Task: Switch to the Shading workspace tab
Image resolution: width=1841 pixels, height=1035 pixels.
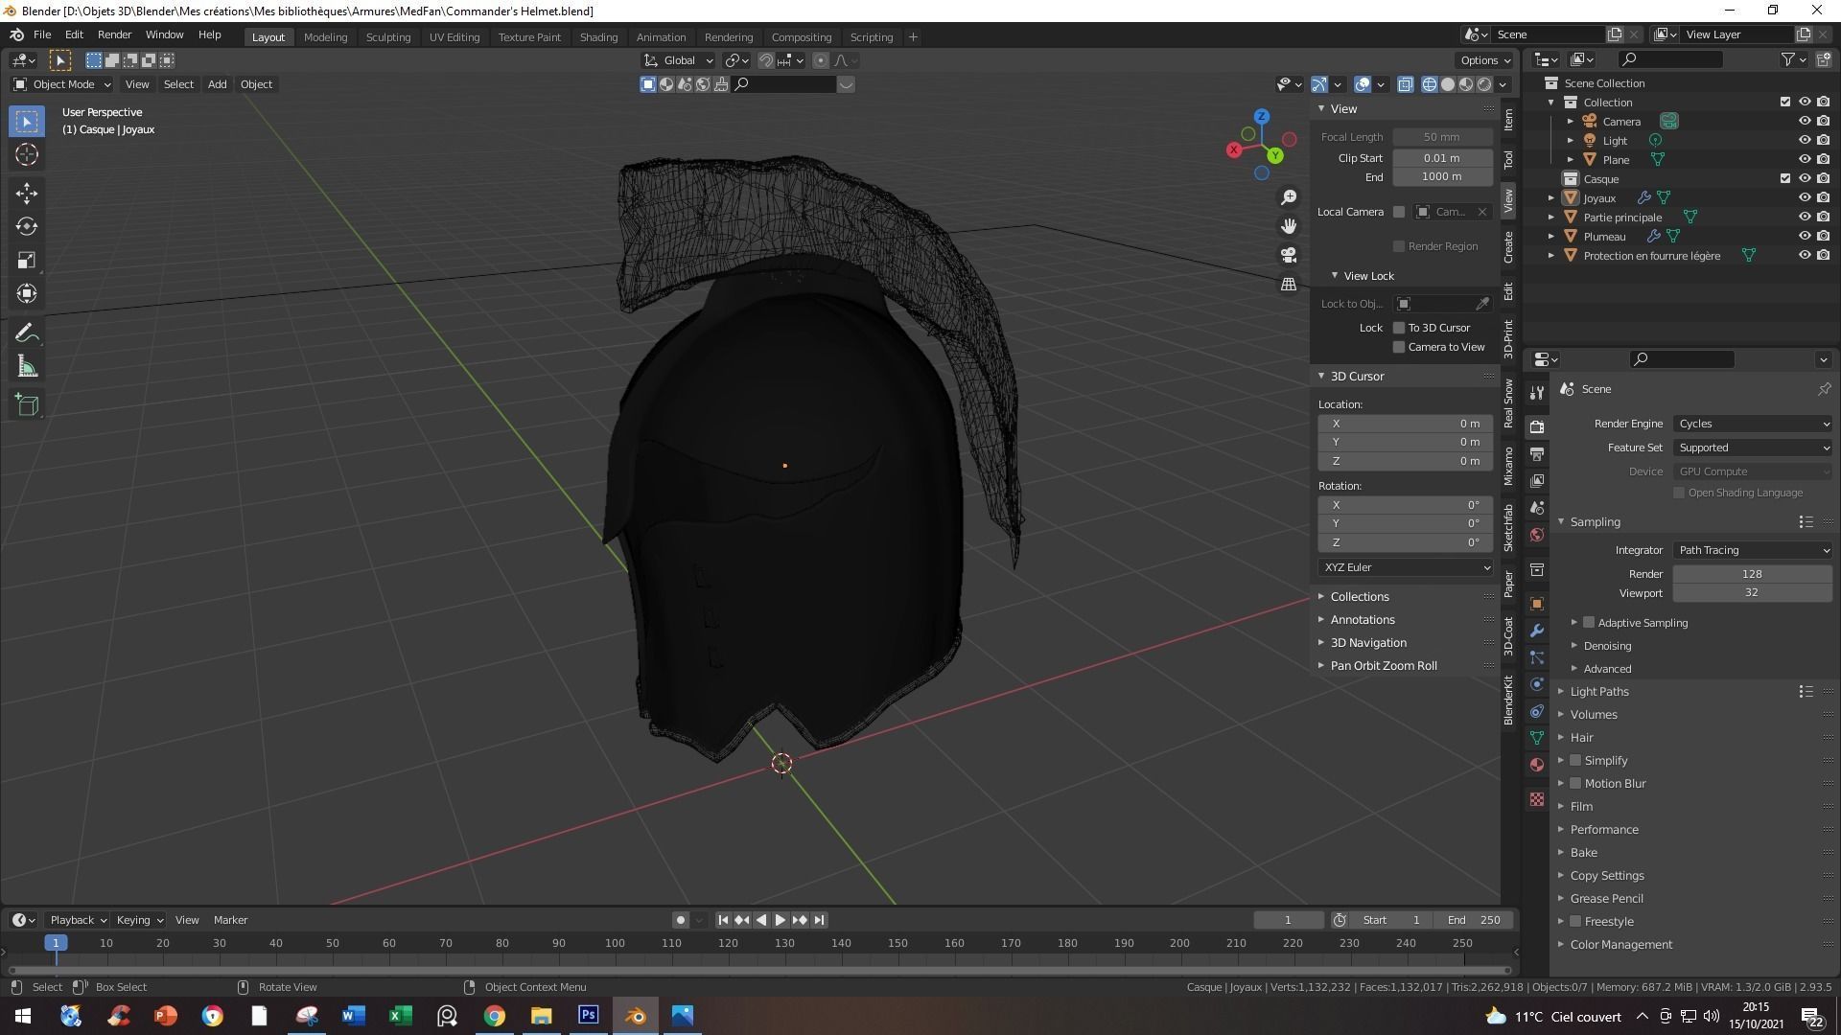Action: tap(598, 36)
